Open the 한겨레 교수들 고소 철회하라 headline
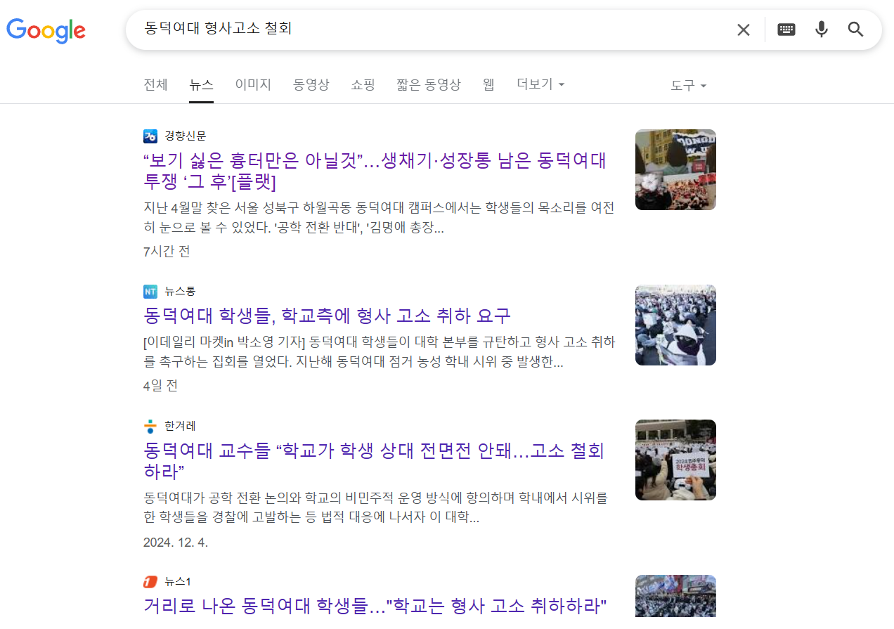894x629 pixels. click(374, 460)
